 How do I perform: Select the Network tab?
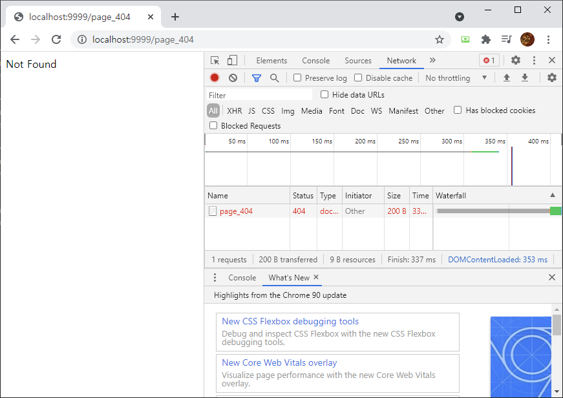(401, 61)
